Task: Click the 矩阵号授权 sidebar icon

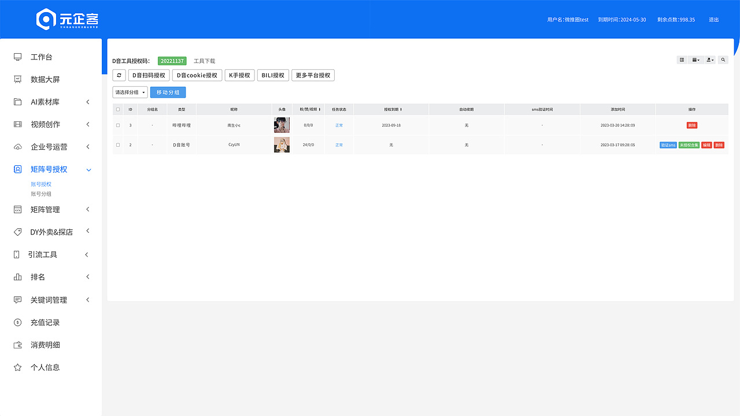Action: tap(18, 169)
